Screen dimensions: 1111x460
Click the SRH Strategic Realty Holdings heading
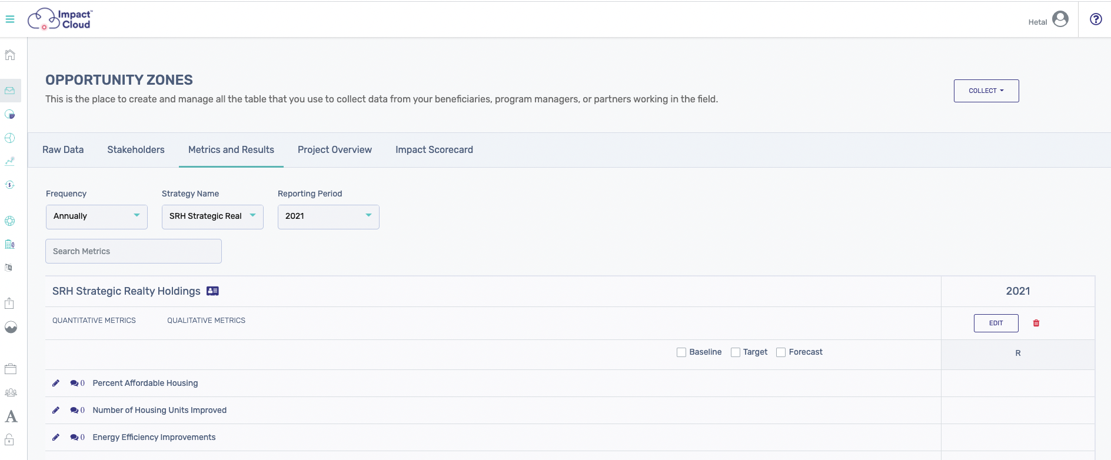127,291
